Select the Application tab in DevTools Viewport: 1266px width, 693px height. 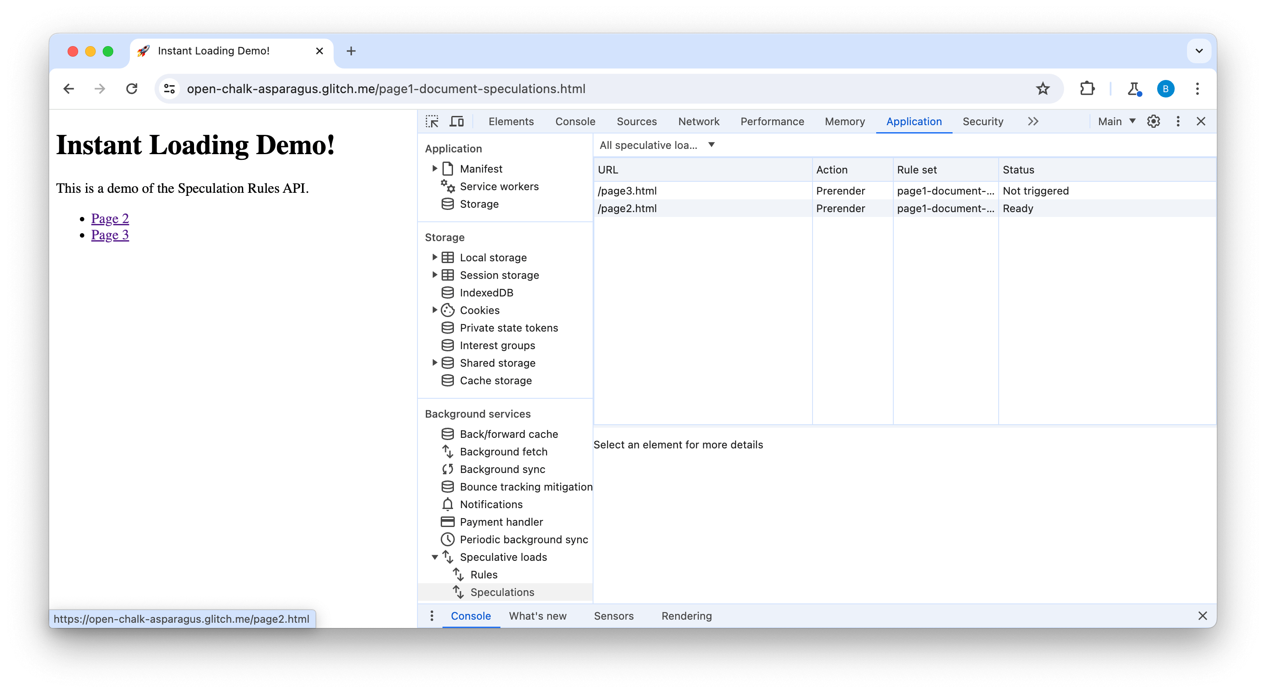914,120
